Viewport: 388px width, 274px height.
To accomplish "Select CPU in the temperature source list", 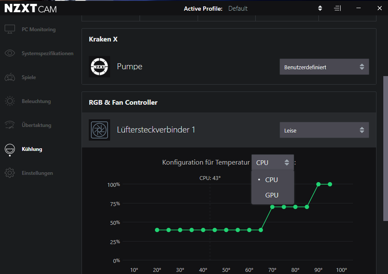I will click(x=273, y=180).
